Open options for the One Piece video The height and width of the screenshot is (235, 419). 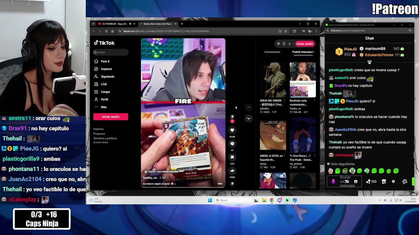[x=314, y=156]
